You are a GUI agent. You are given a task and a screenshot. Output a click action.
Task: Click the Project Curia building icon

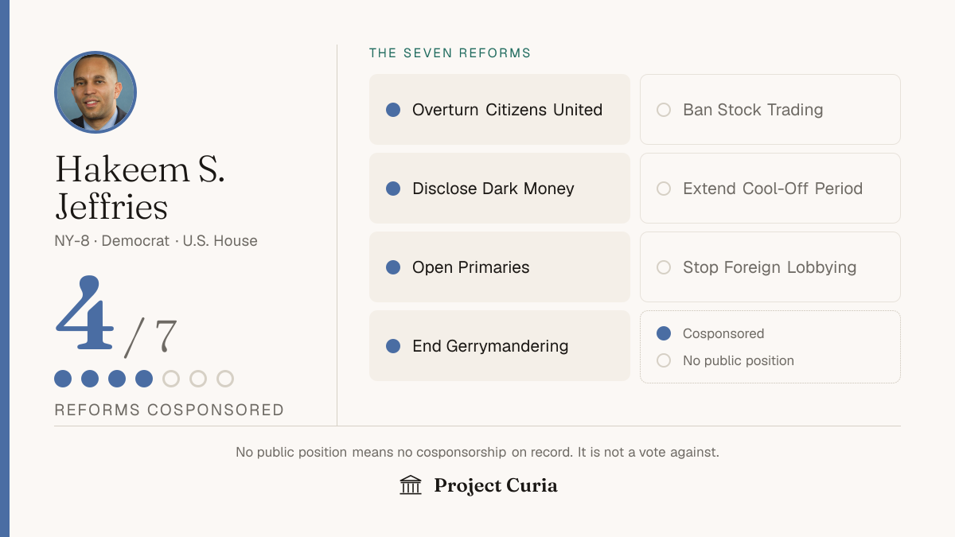click(x=411, y=484)
